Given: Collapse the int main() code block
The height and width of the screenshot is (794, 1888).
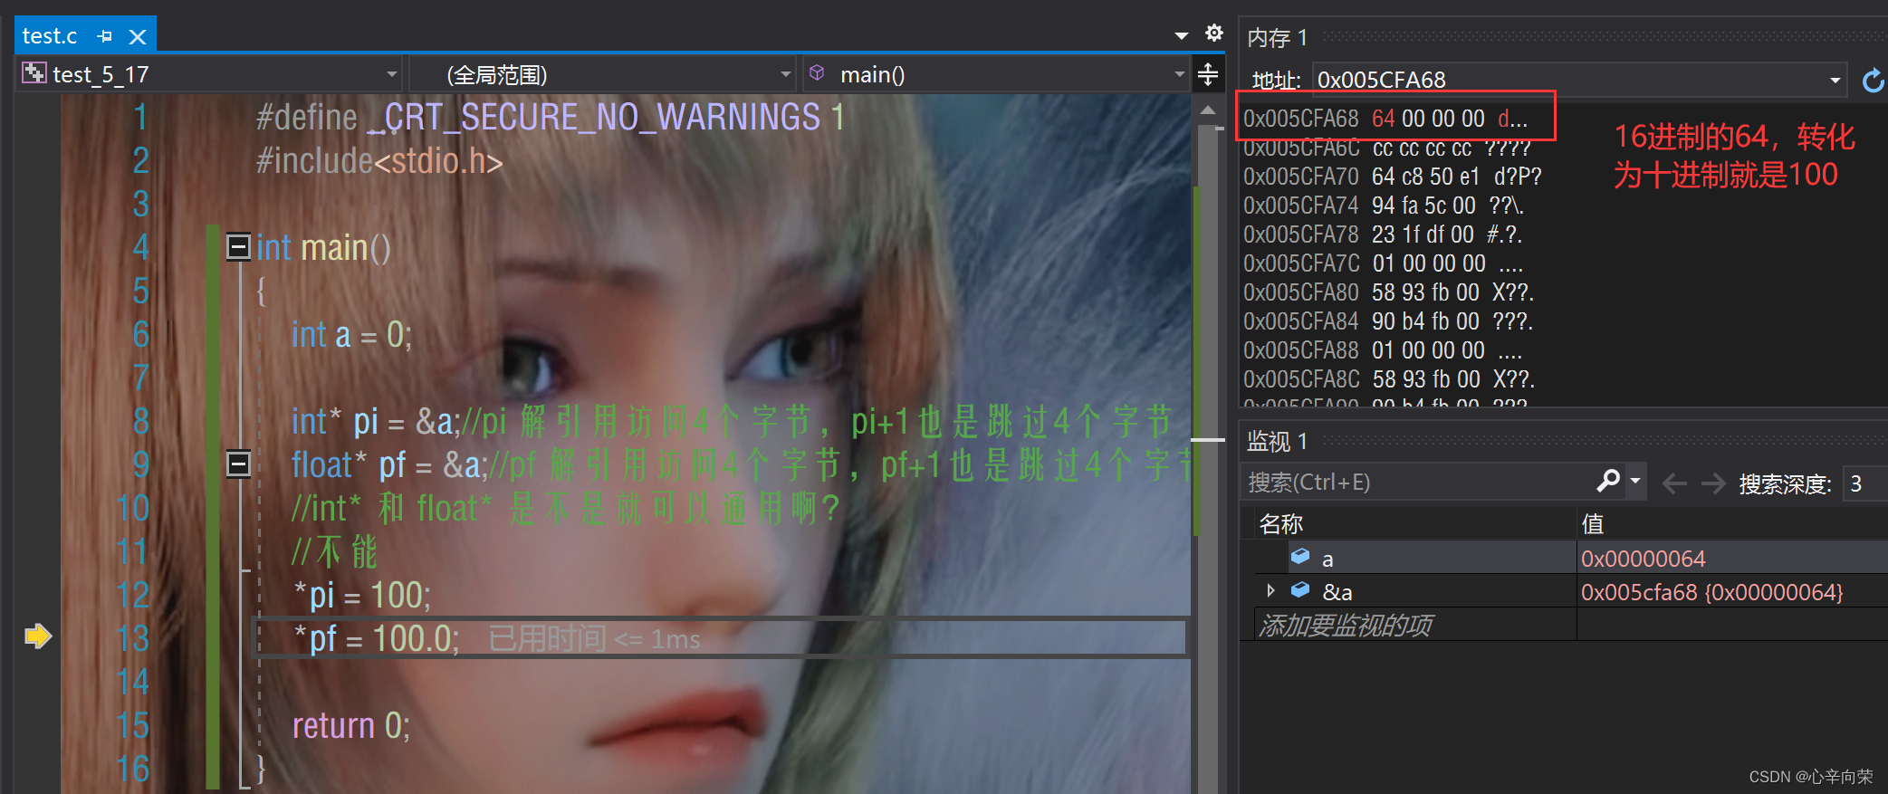Looking at the screenshot, I should 238,246.
